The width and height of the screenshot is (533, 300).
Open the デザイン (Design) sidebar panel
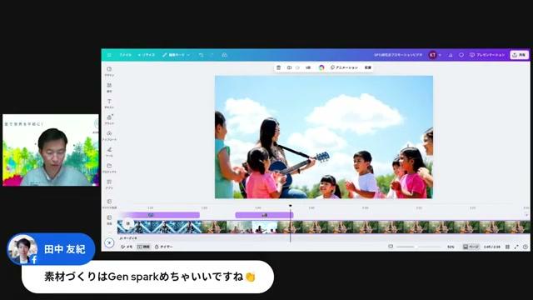(109, 72)
